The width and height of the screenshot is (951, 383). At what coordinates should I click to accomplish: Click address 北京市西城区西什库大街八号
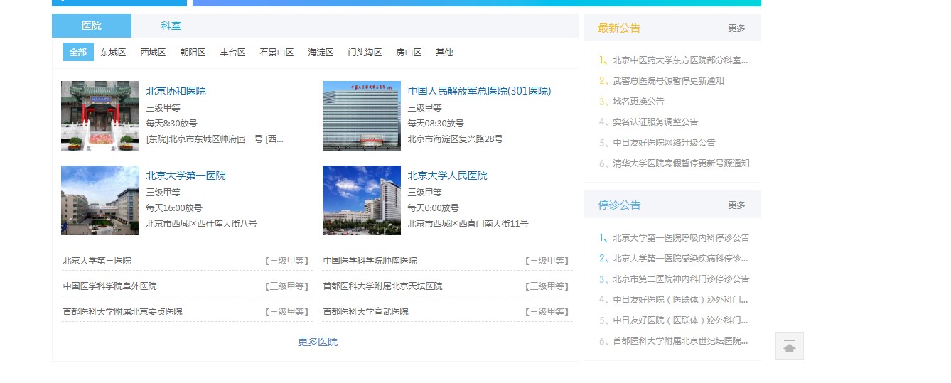(x=201, y=224)
